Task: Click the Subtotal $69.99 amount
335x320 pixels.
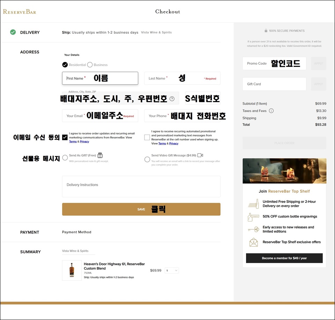Action: [x=321, y=104]
